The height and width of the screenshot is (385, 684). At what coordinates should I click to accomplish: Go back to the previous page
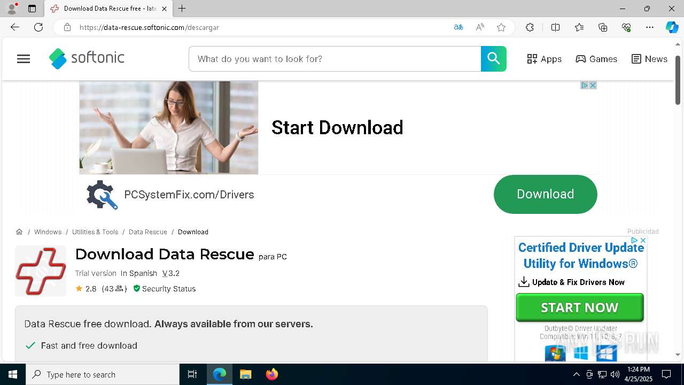pyautogui.click(x=14, y=27)
